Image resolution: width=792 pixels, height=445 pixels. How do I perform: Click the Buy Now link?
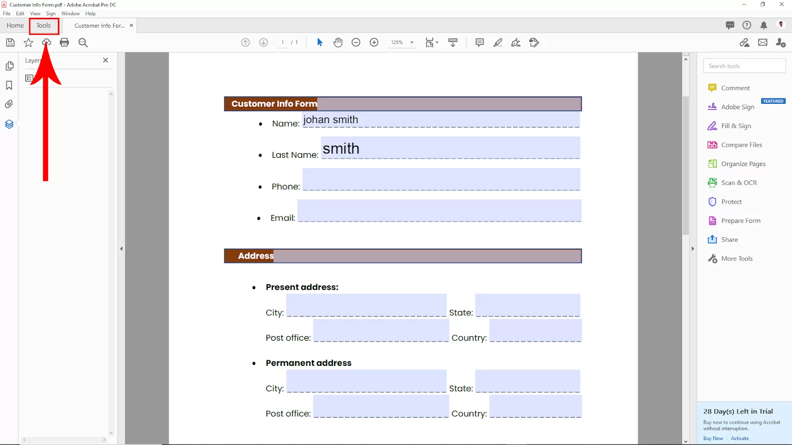pos(713,439)
